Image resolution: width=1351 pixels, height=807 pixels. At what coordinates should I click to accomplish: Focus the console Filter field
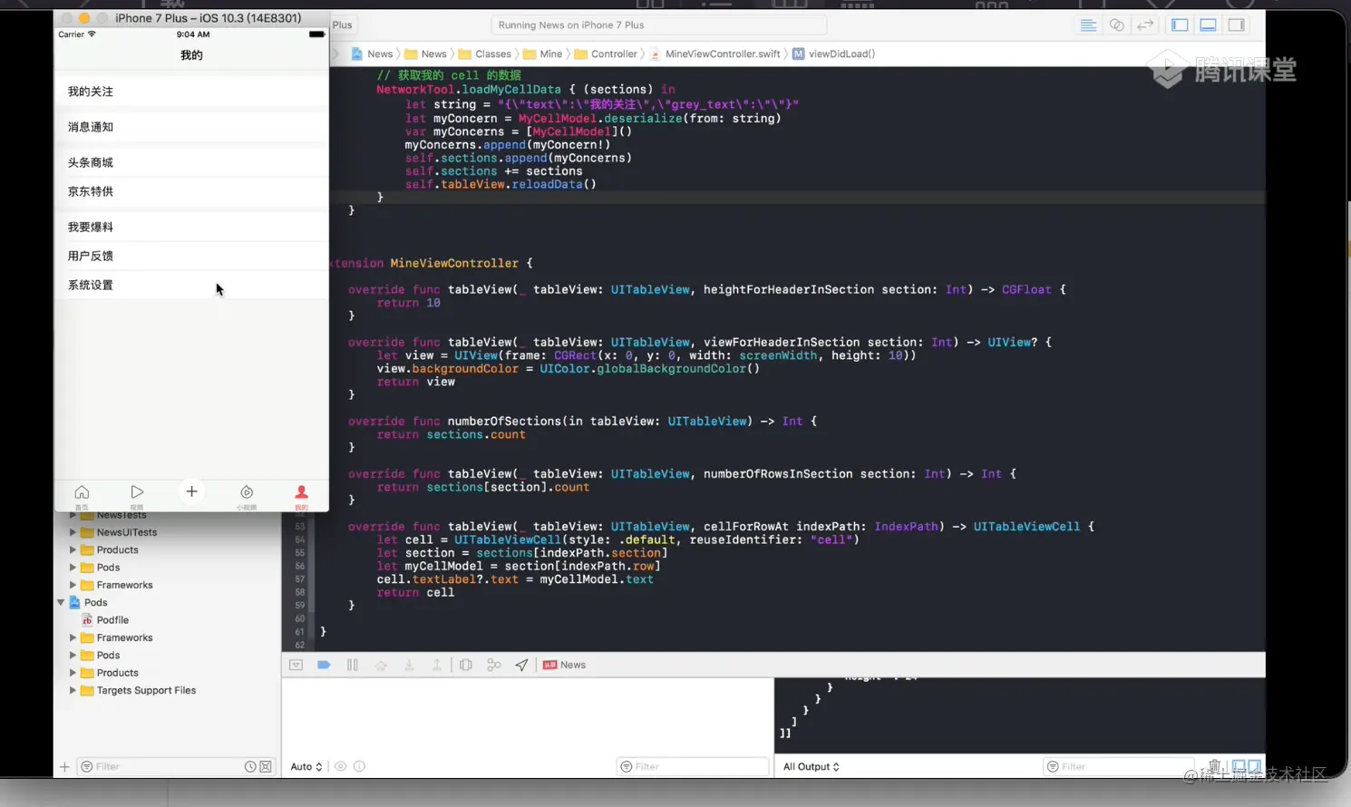tap(1119, 766)
